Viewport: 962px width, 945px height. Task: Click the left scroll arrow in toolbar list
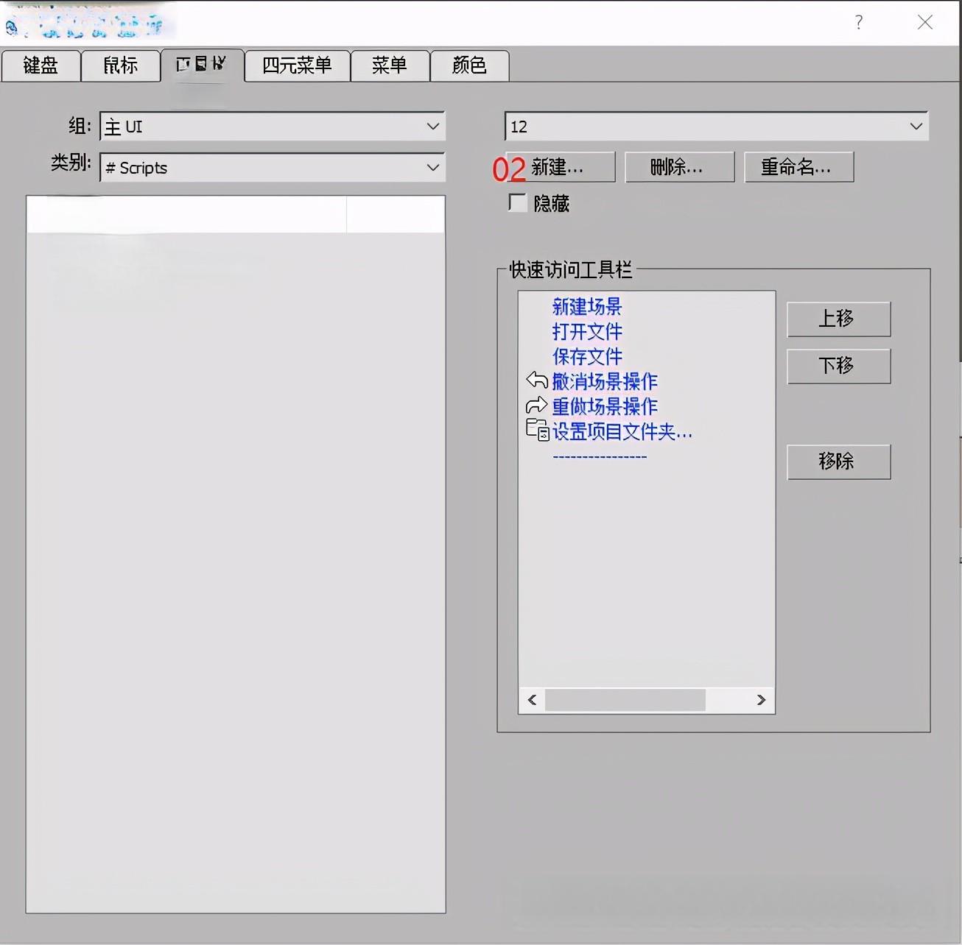(x=532, y=700)
